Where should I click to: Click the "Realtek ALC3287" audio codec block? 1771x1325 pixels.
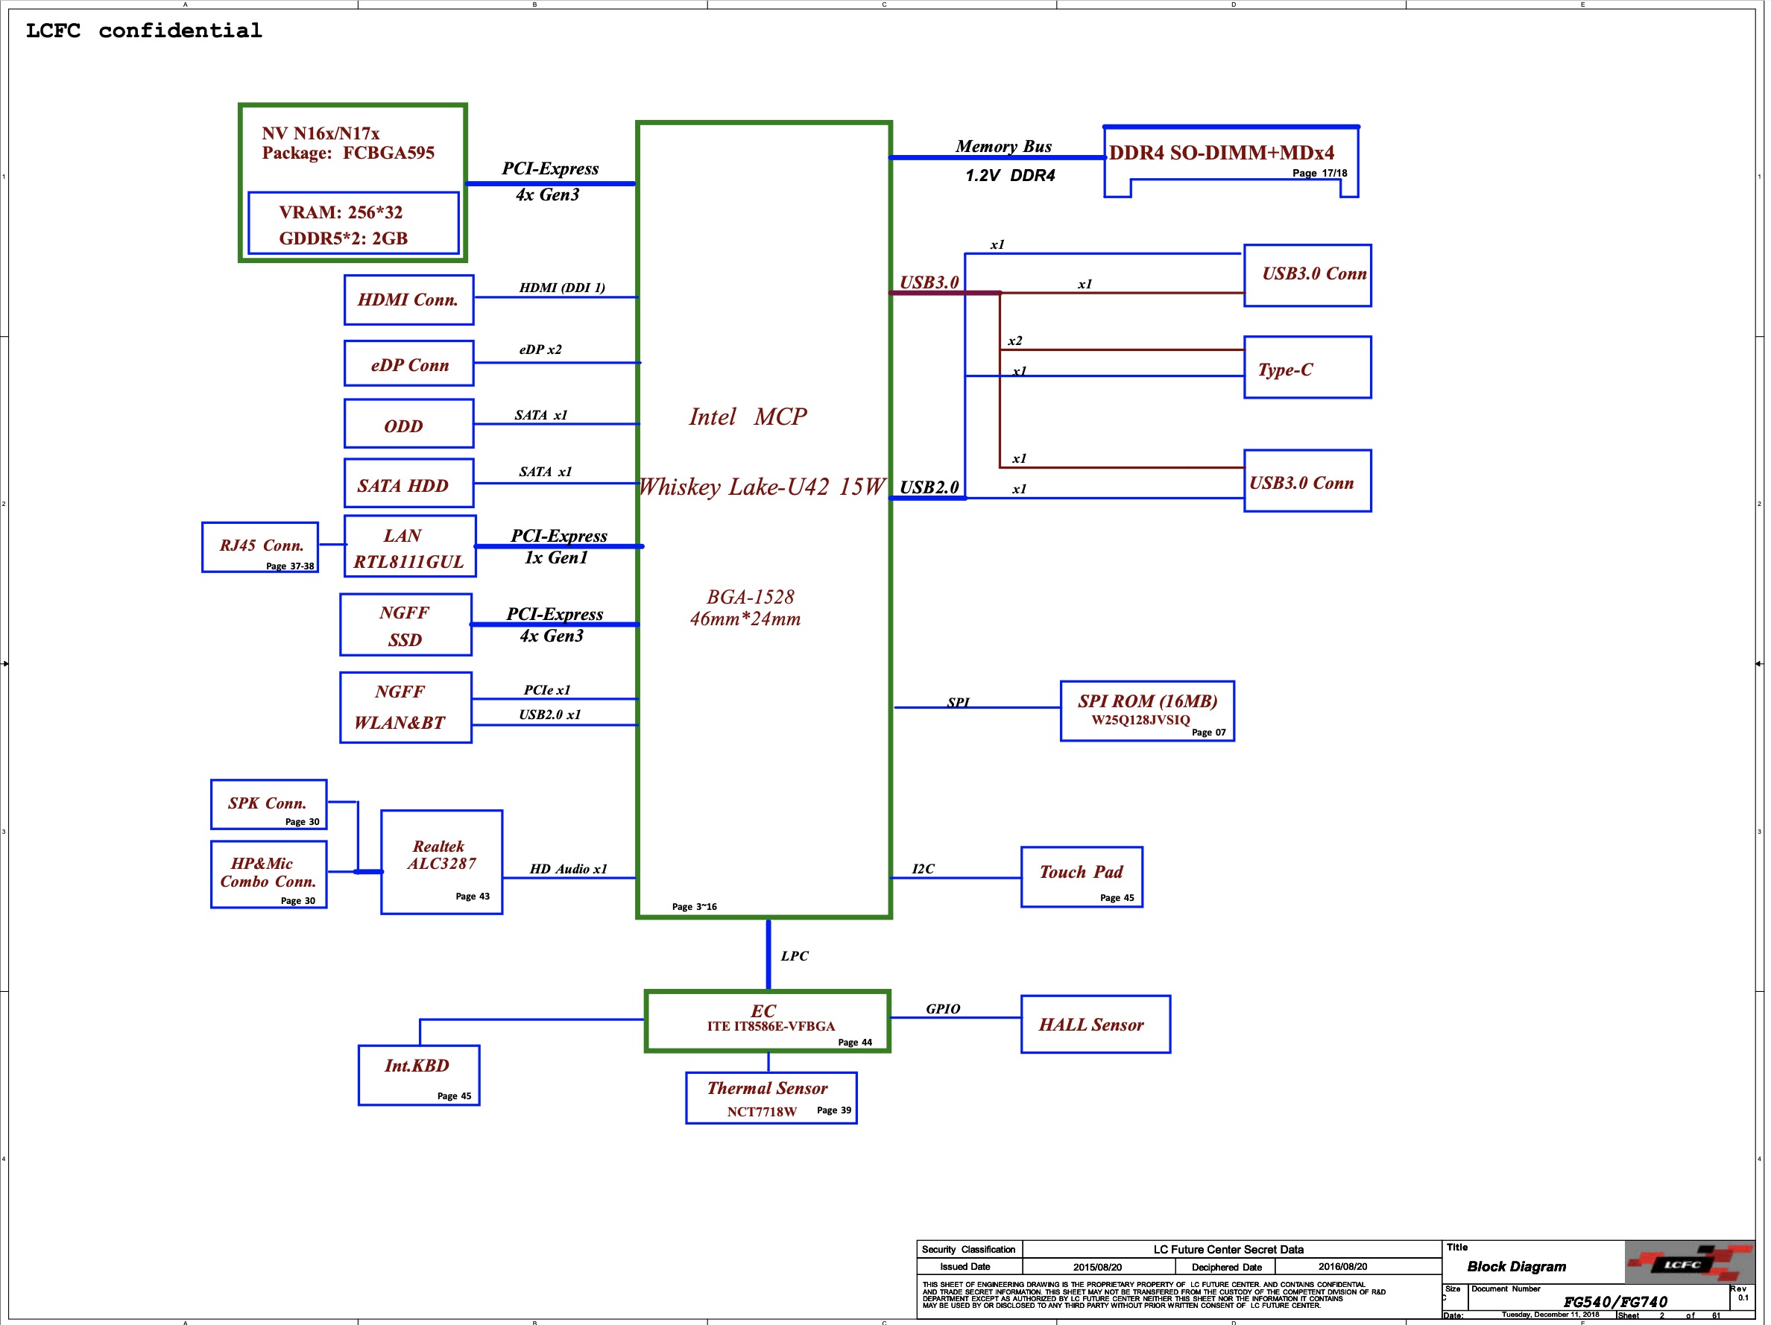coord(442,861)
